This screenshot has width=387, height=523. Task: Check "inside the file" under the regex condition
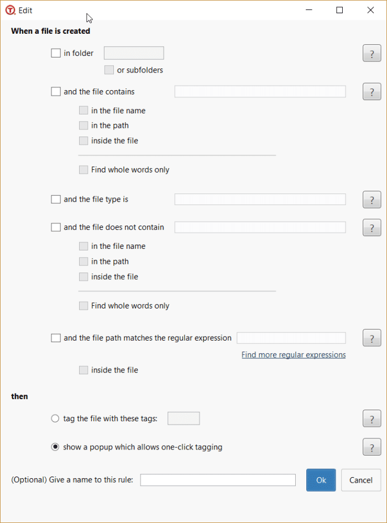coord(83,370)
